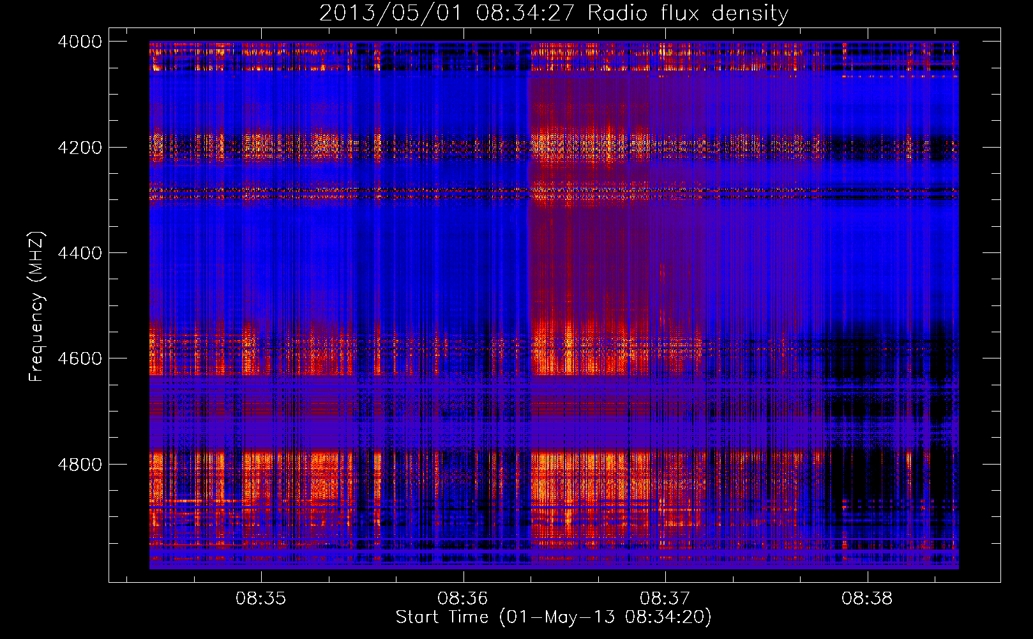Click the 4800 frequency axis label
This screenshot has width=1033, height=639.
[x=80, y=465]
